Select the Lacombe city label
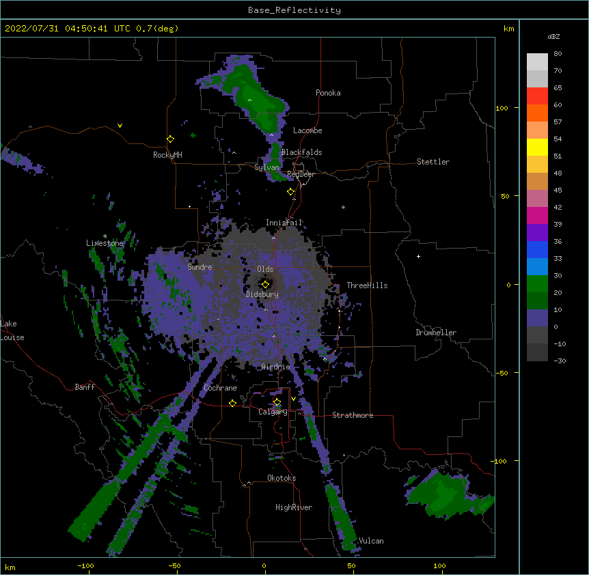The image size is (589, 575). pyautogui.click(x=307, y=130)
